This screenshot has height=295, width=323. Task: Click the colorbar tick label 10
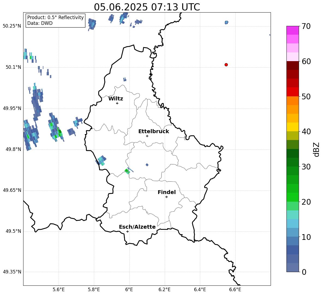click(306, 237)
